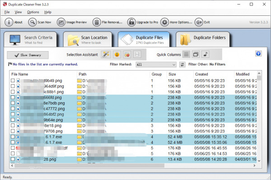Select the Quick Columns grid icon

pos(186,55)
